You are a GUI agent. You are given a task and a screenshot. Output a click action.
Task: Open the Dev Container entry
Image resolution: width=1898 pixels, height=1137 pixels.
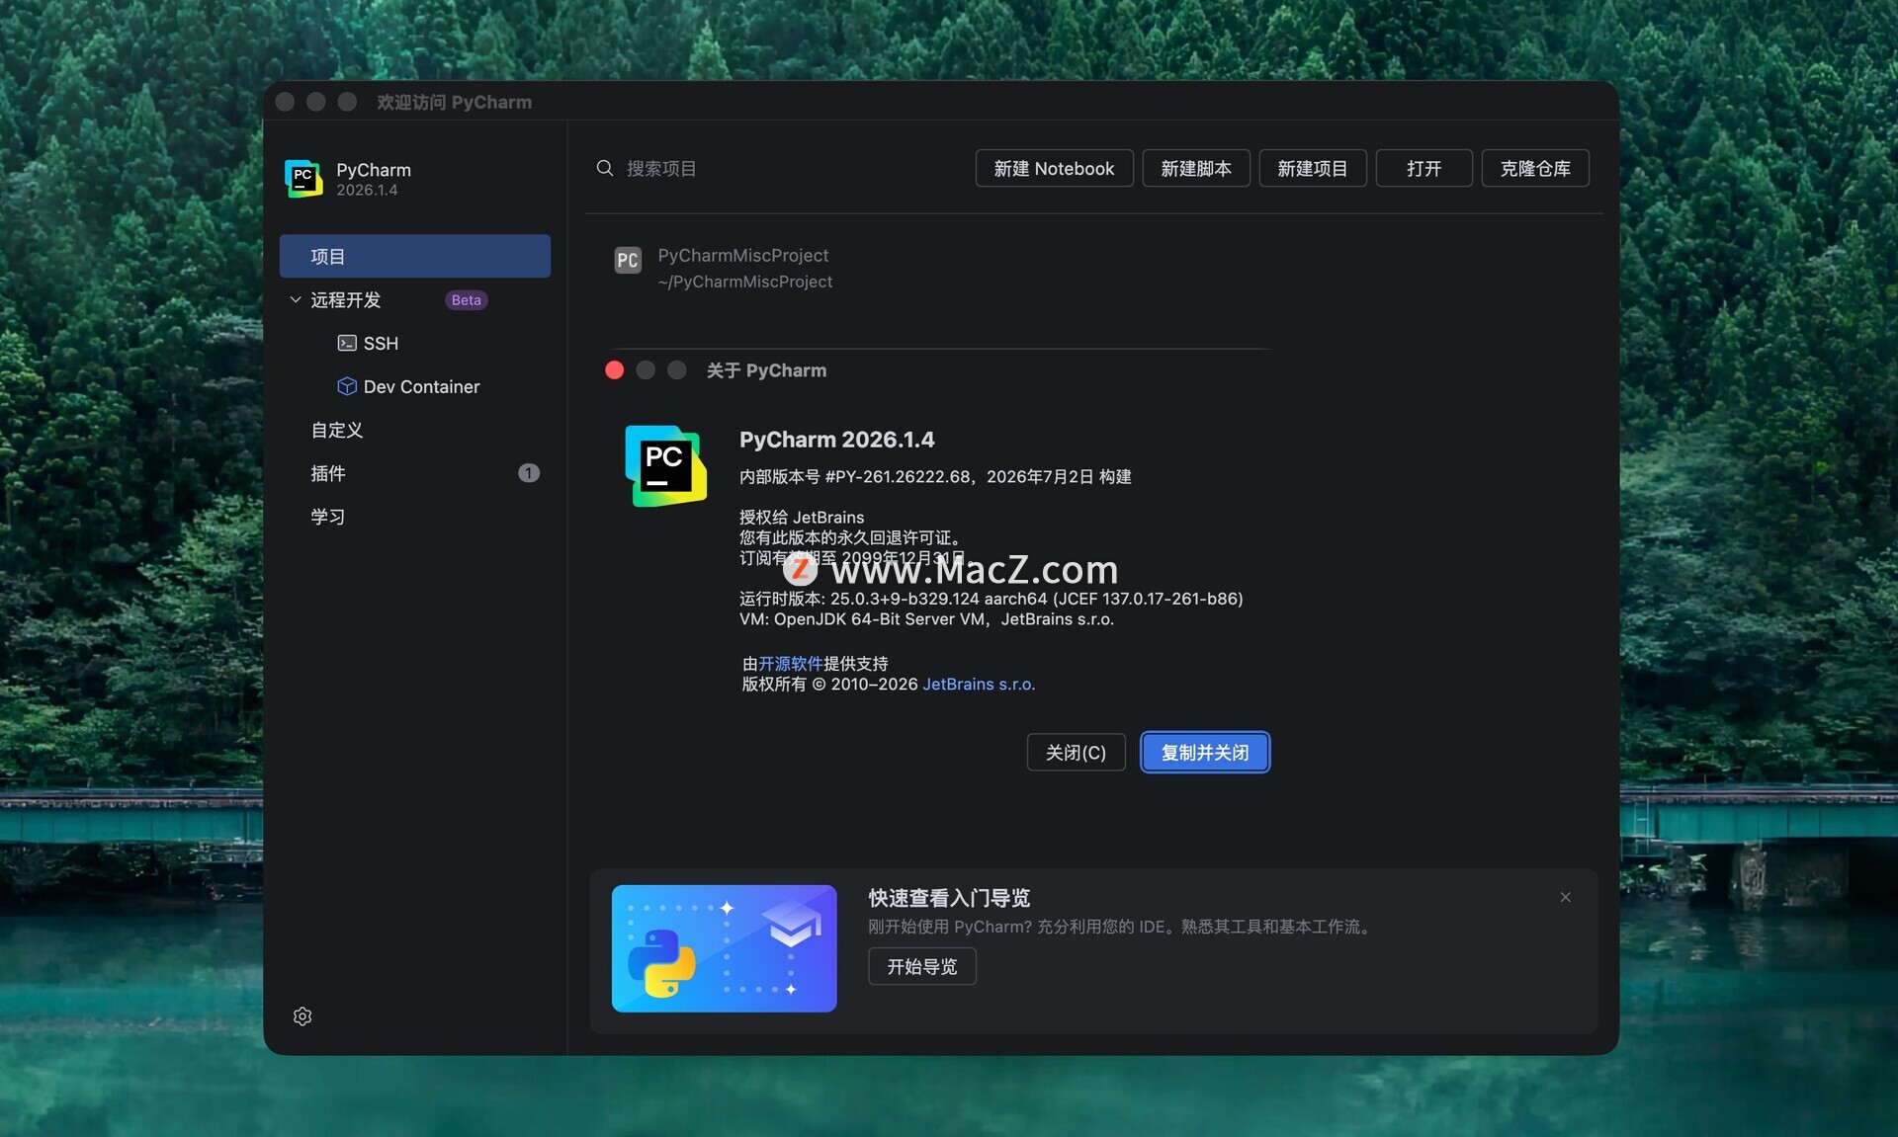(421, 386)
